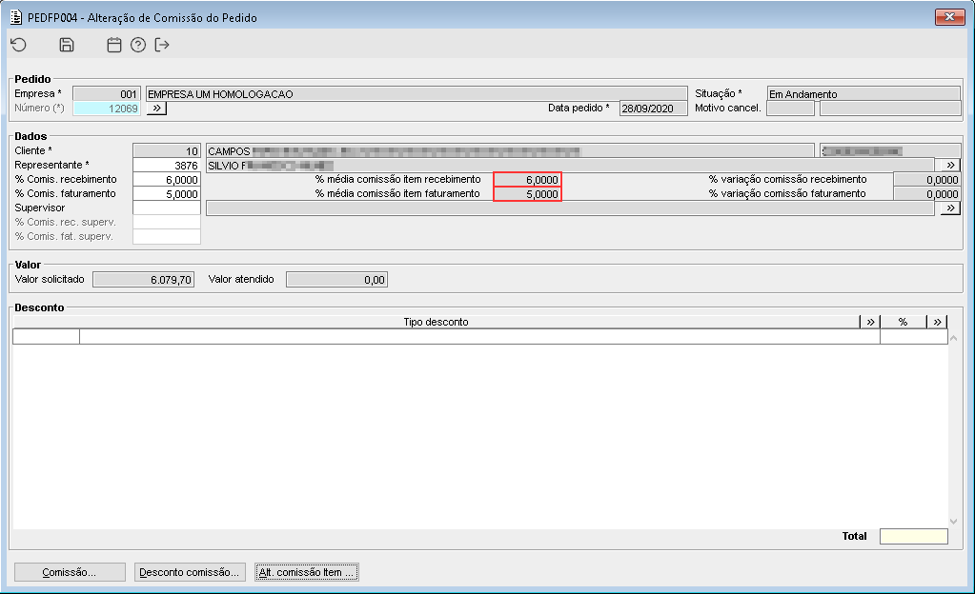Image resolution: width=975 pixels, height=594 pixels.
Task: Save the order with the floppy disk icon
Action: [67, 45]
